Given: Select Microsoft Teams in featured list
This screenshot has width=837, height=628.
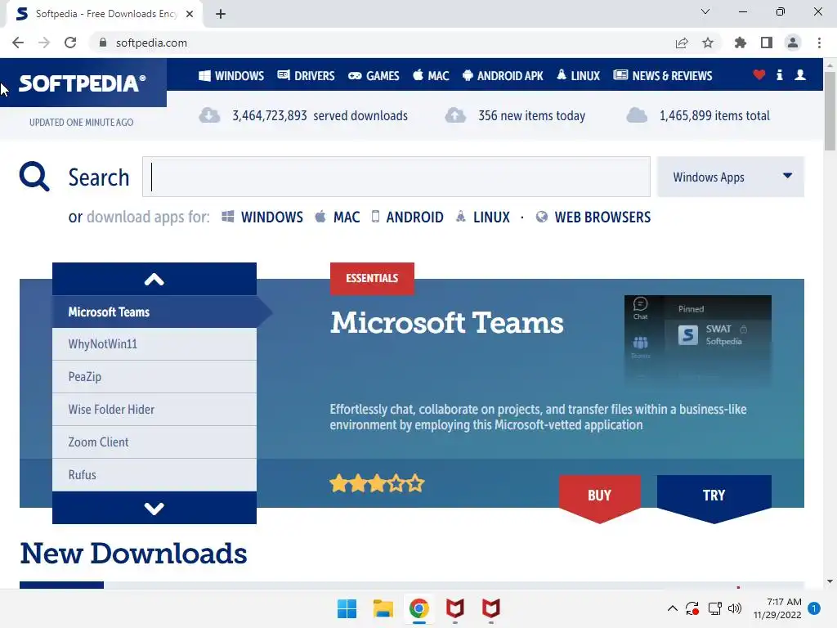Looking at the screenshot, I should click(x=154, y=312).
